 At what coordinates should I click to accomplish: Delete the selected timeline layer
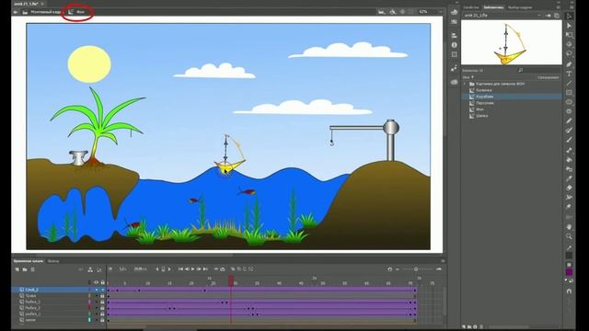[33, 269]
